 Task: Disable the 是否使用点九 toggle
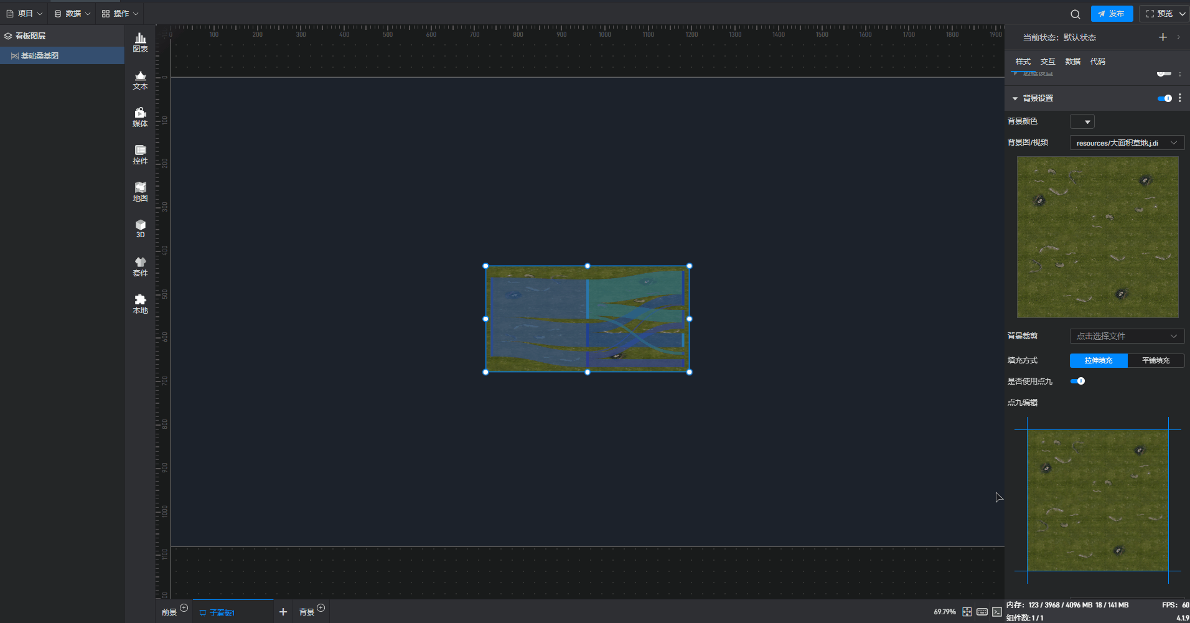pos(1077,381)
